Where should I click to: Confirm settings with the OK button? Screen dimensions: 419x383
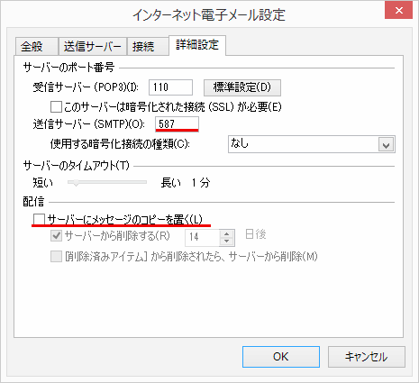tap(281, 357)
